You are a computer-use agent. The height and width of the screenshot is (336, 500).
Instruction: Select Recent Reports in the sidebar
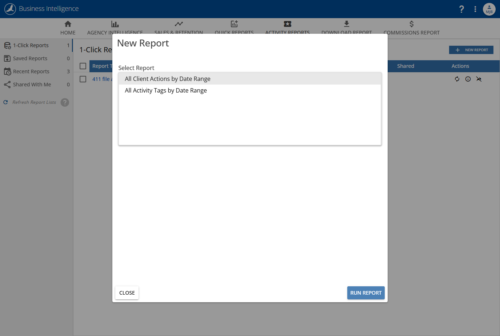(36, 71)
